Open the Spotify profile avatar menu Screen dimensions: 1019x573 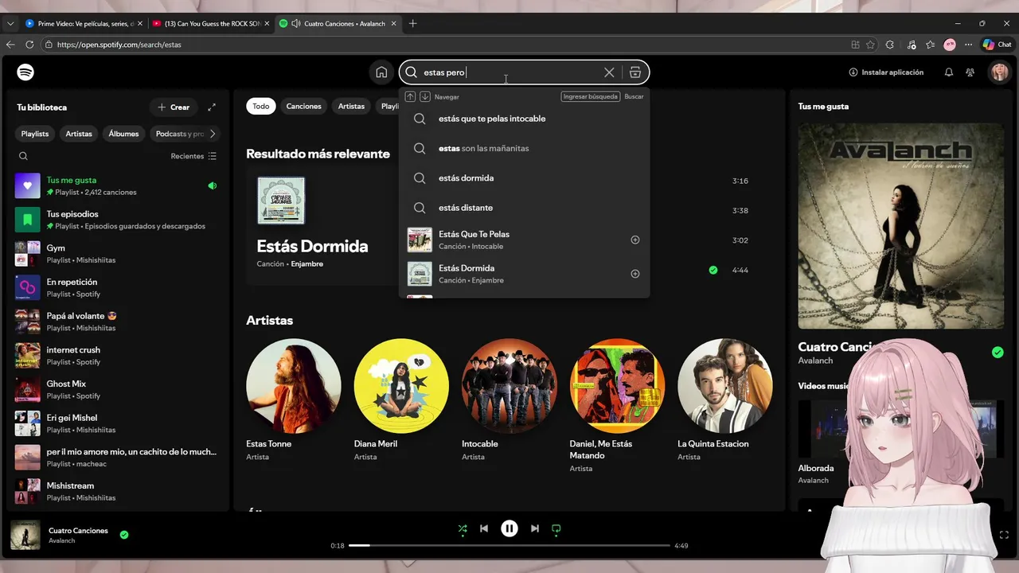(998, 72)
